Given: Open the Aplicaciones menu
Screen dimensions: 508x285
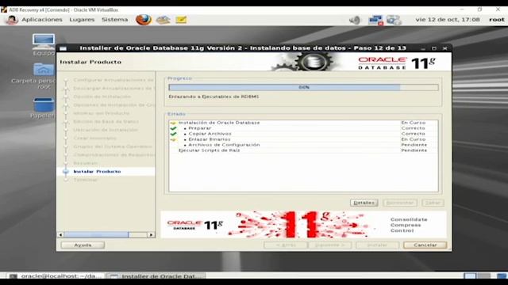Looking at the screenshot, I should (42, 20).
